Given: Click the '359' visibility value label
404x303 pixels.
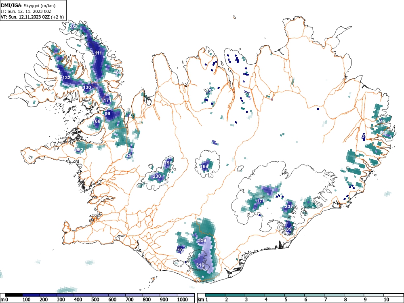Looking at the screenshot, I should (x=202, y=240).
